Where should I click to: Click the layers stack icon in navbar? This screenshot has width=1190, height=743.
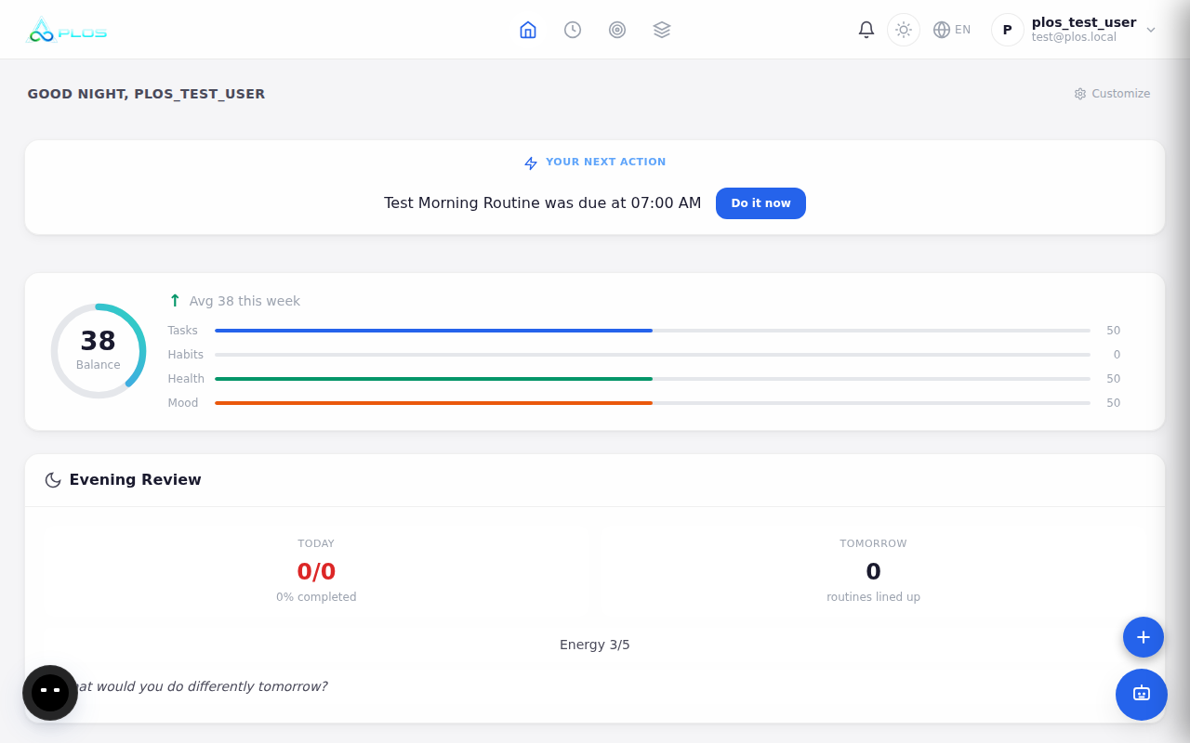click(662, 29)
